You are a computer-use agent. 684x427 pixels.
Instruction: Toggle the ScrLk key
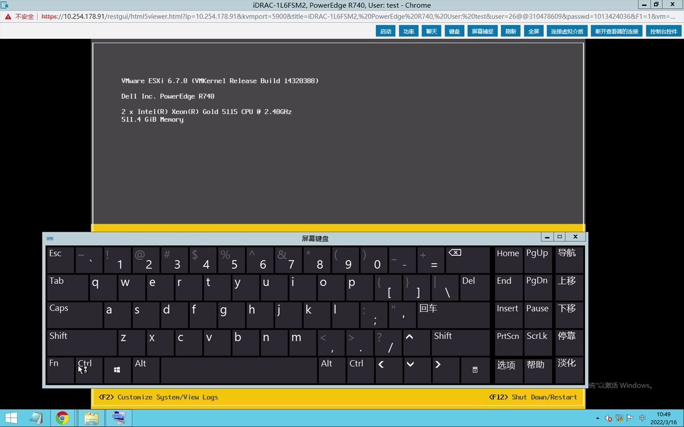click(538, 342)
